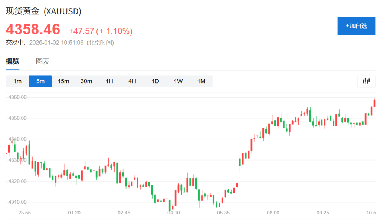Select the 概览 tab

[x=13, y=61]
